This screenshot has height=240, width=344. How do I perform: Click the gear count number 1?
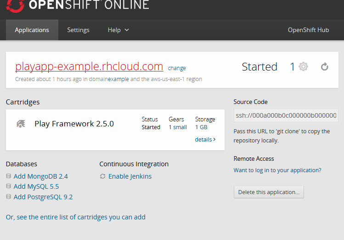pyautogui.click(x=292, y=67)
